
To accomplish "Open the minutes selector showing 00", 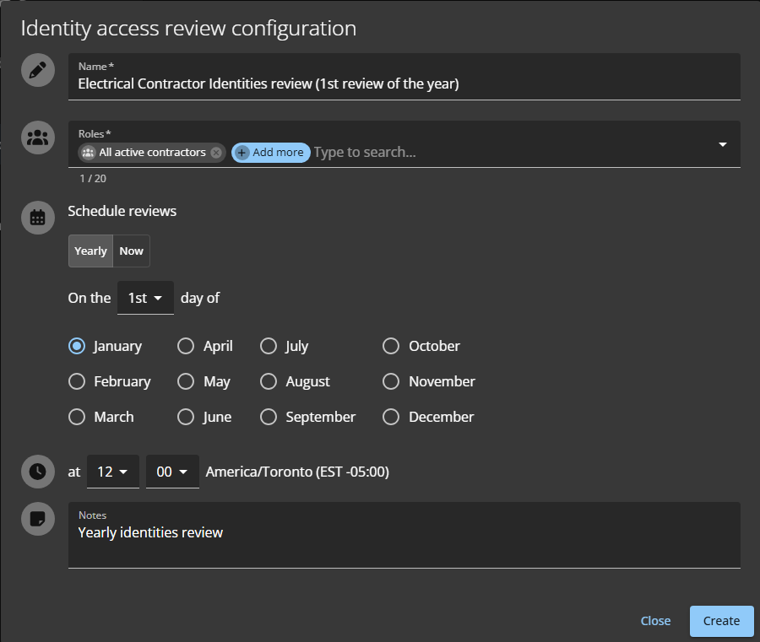I will coord(171,472).
